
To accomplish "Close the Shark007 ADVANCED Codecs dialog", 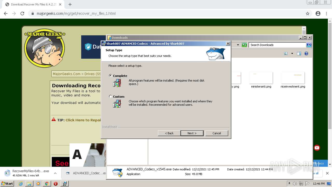I will pyautogui.click(x=228, y=43).
